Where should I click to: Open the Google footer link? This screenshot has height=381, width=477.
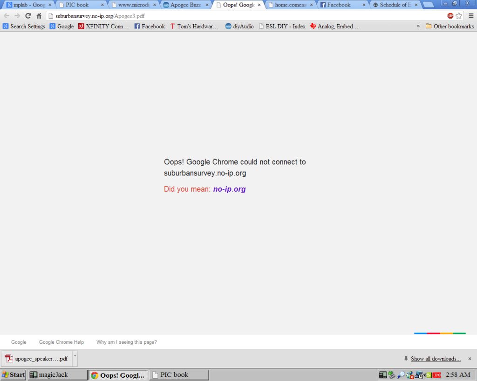(19, 342)
